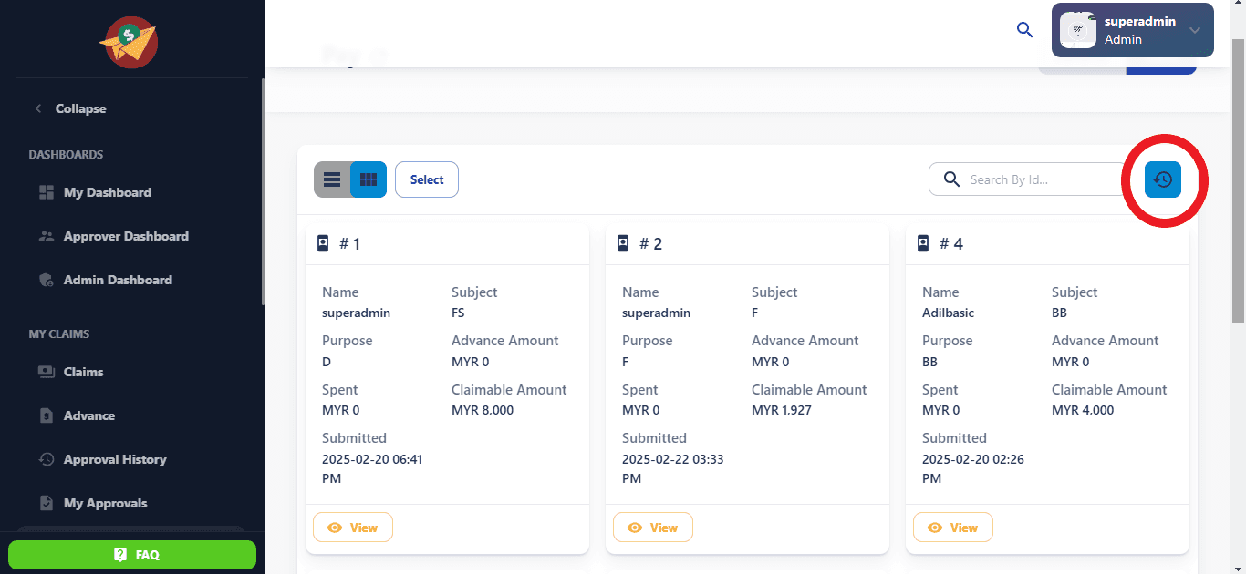Image resolution: width=1246 pixels, height=574 pixels.
Task: Click the card icon beside # 2
Action: click(623, 243)
